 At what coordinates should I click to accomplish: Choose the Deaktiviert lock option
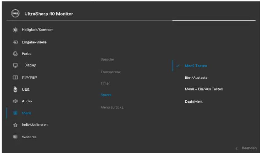194,101
